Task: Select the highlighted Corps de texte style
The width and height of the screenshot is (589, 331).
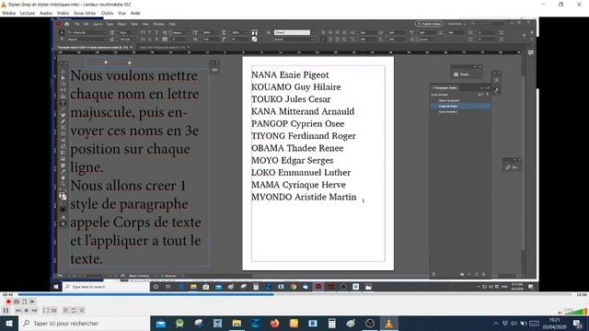Action: 460,107
